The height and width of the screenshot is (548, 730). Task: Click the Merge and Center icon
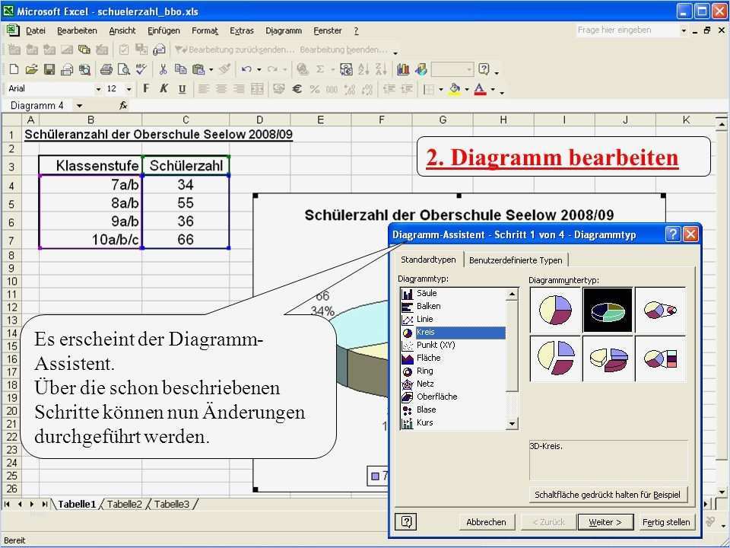pos(257,88)
